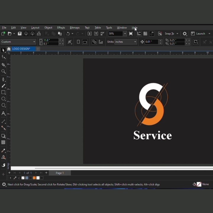Select the Interactive Fill tool
This screenshot has width=213, height=213.
click(x=3, y=157)
